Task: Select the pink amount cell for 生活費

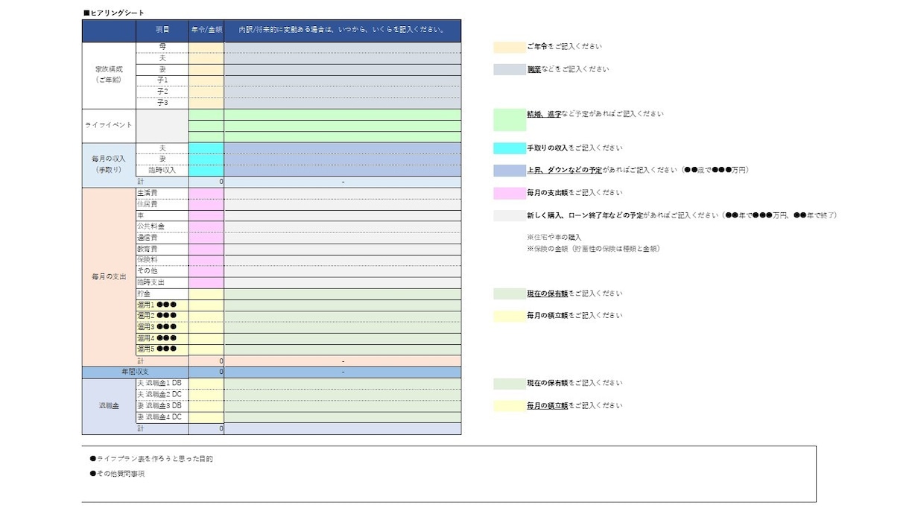Action: point(206,193)
